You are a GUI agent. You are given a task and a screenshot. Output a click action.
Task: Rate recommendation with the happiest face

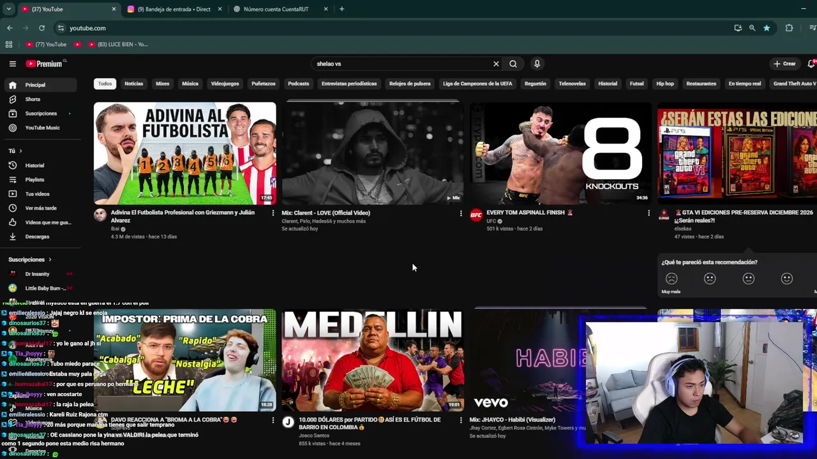pos(787,279)
